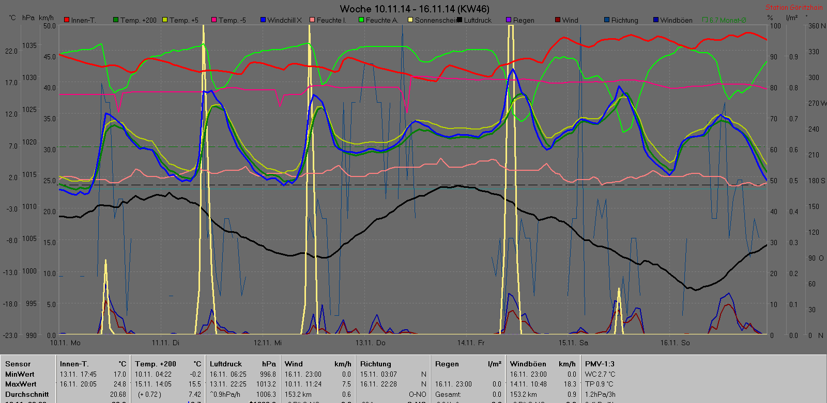Click the 11.11. Di date label

tap(165, 343)
